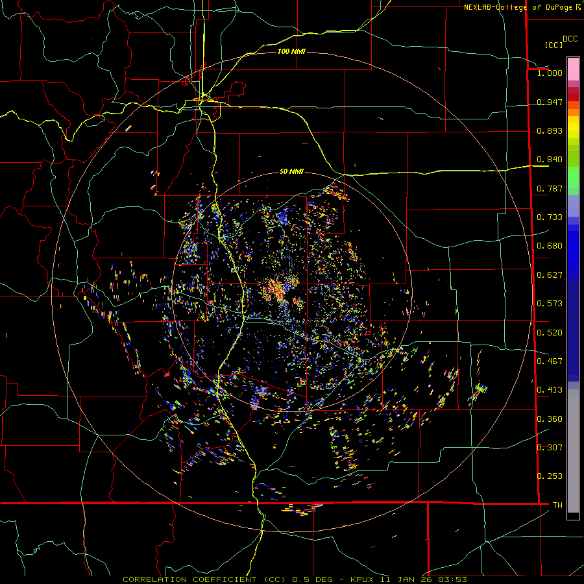Click the 0.520 scale value
Screen dimensions: 584x584
[x=550, y=333]
